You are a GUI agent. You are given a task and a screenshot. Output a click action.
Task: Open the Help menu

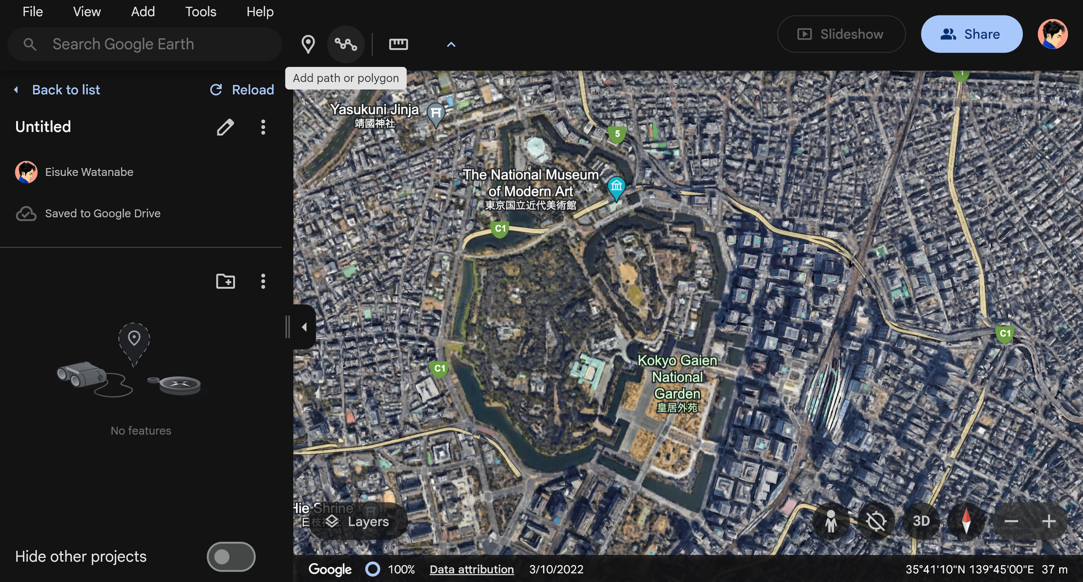[x=260, y=11]
